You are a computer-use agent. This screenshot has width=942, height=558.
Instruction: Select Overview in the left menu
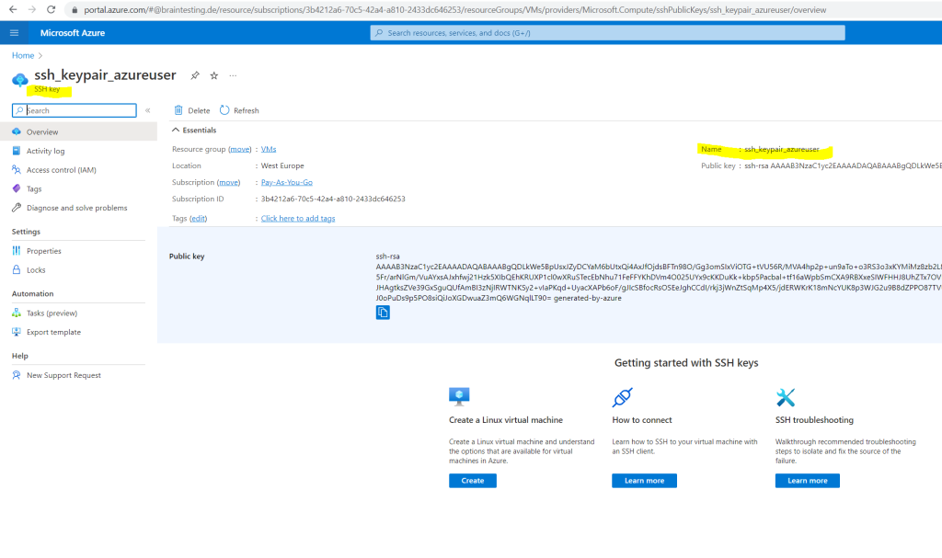[x=79, y=132]
